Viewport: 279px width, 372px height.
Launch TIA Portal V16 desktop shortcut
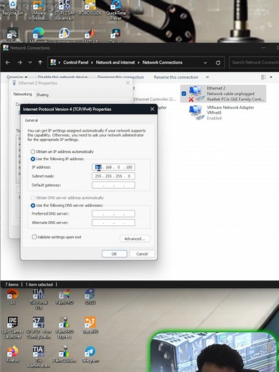[38, 299]
